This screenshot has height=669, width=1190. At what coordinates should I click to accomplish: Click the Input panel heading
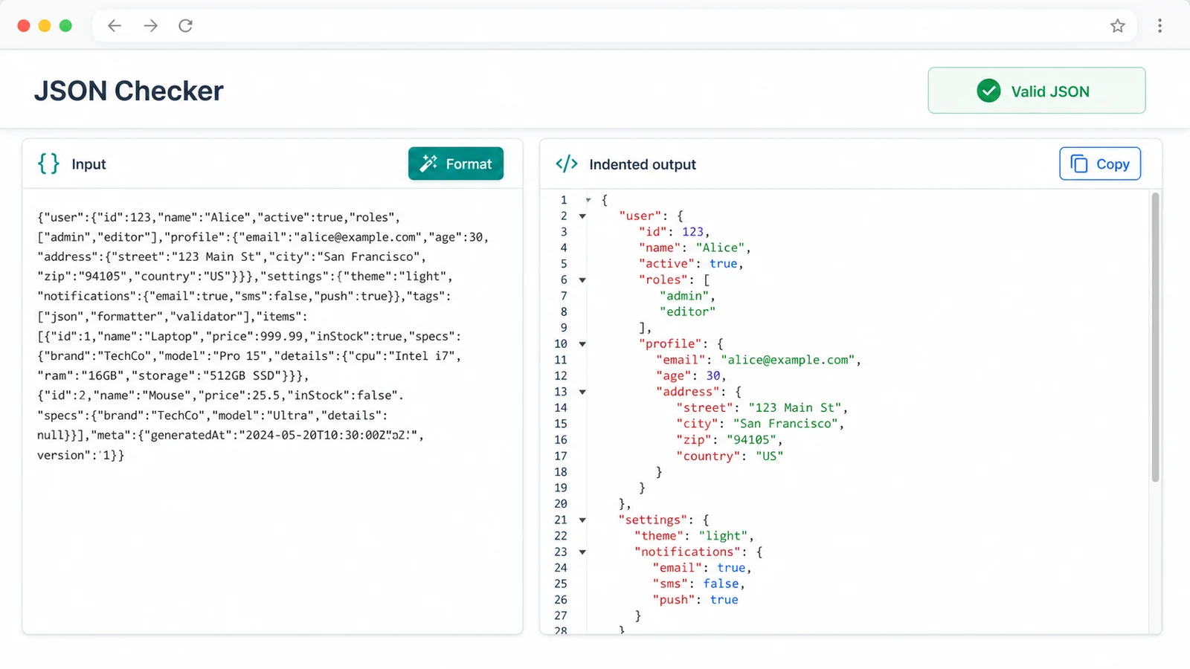click(x=89, y=164)
